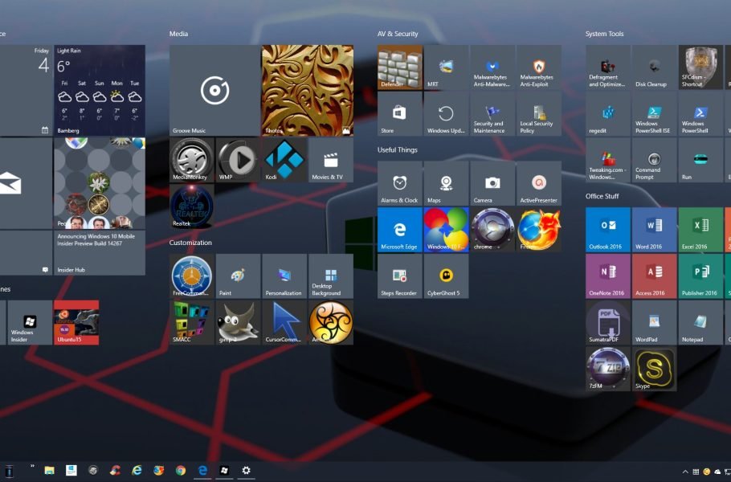Open Command Prompt tile

[654, 160]
